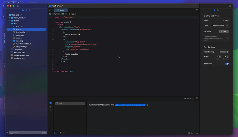Open the Project navigator folder icon
The width and height of the screenshot is (238, 137).
click(23, 10)
